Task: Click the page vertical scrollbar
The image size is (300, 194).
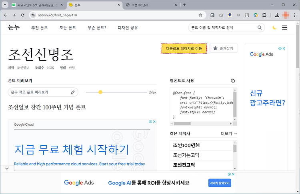Action: [x=298, y=46]
